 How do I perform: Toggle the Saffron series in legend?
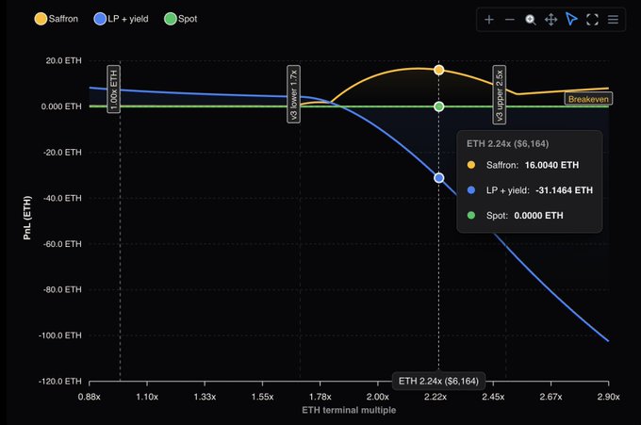(57, 19)
